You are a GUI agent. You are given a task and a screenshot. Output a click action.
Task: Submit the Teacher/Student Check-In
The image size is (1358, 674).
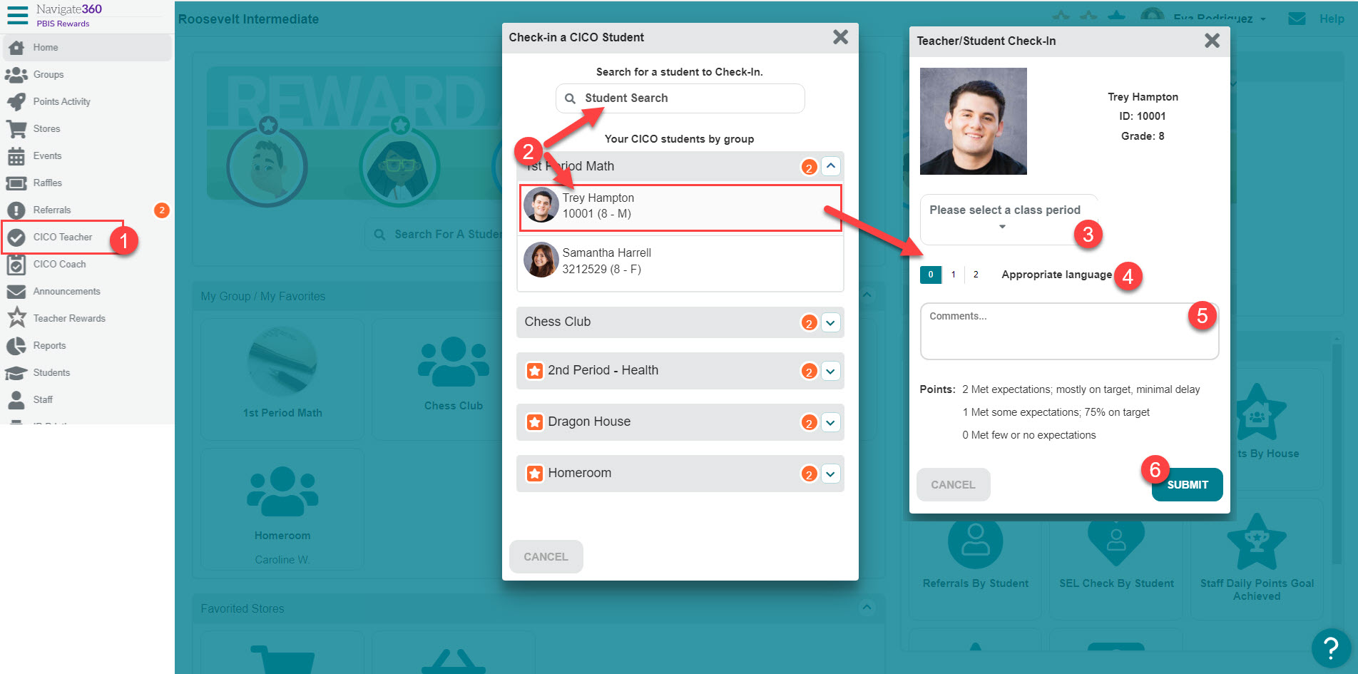[x=1186, y=484]
